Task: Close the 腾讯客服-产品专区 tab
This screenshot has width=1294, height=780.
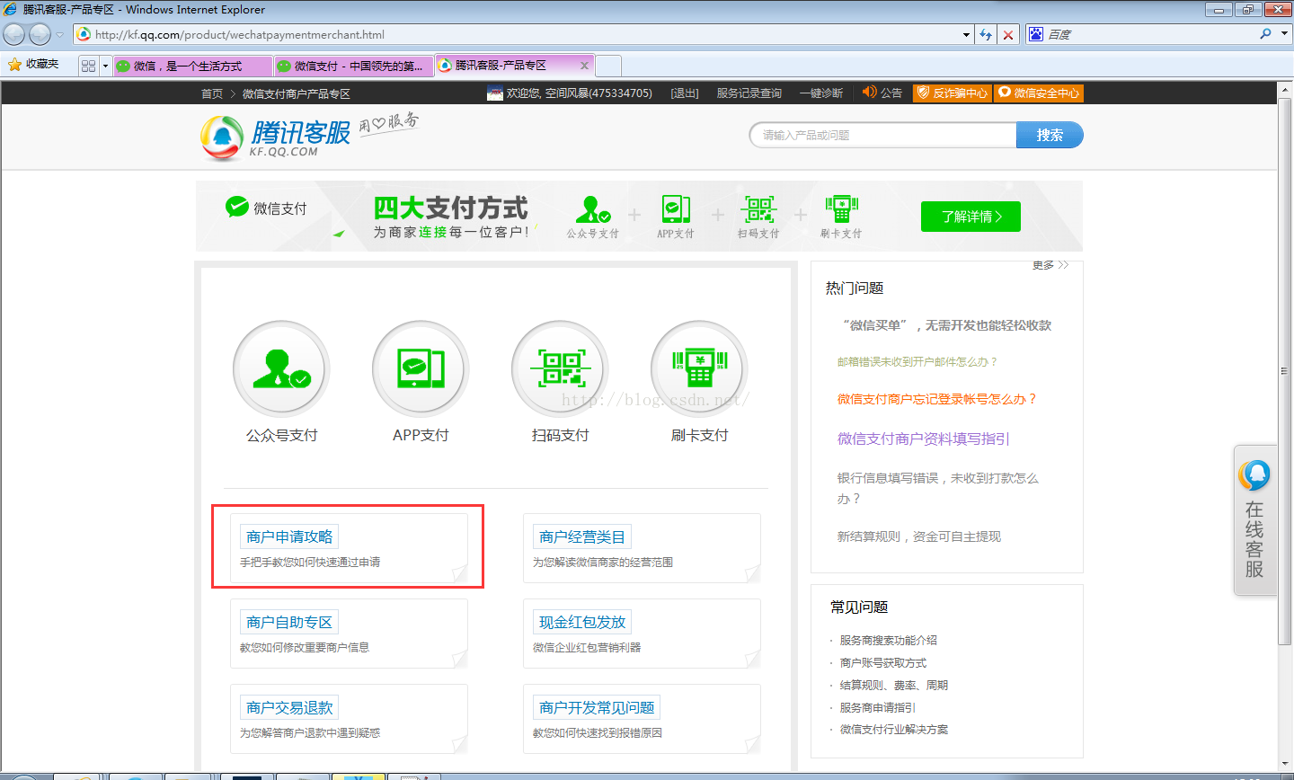Action: 584,65
